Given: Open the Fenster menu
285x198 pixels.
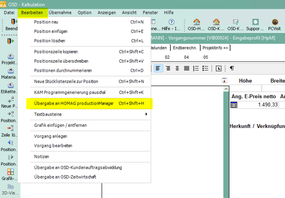Looking at the screenshot, I should point(150,13).
